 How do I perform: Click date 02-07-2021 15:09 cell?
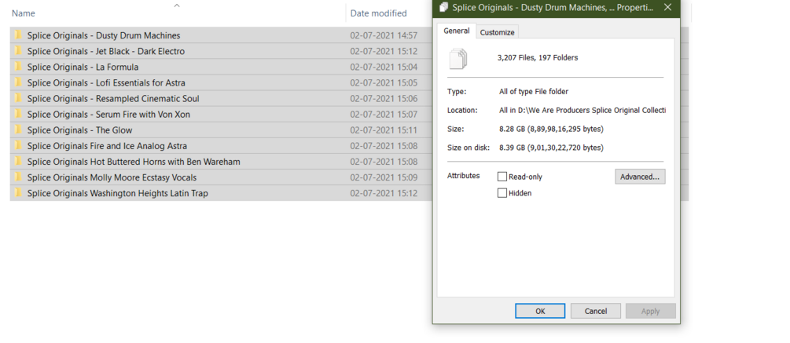384,177
